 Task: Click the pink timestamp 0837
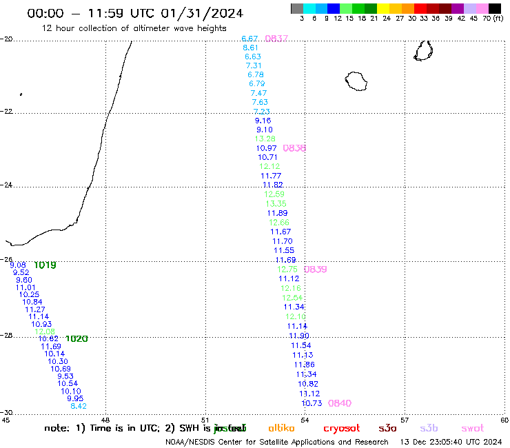point(276,39)
